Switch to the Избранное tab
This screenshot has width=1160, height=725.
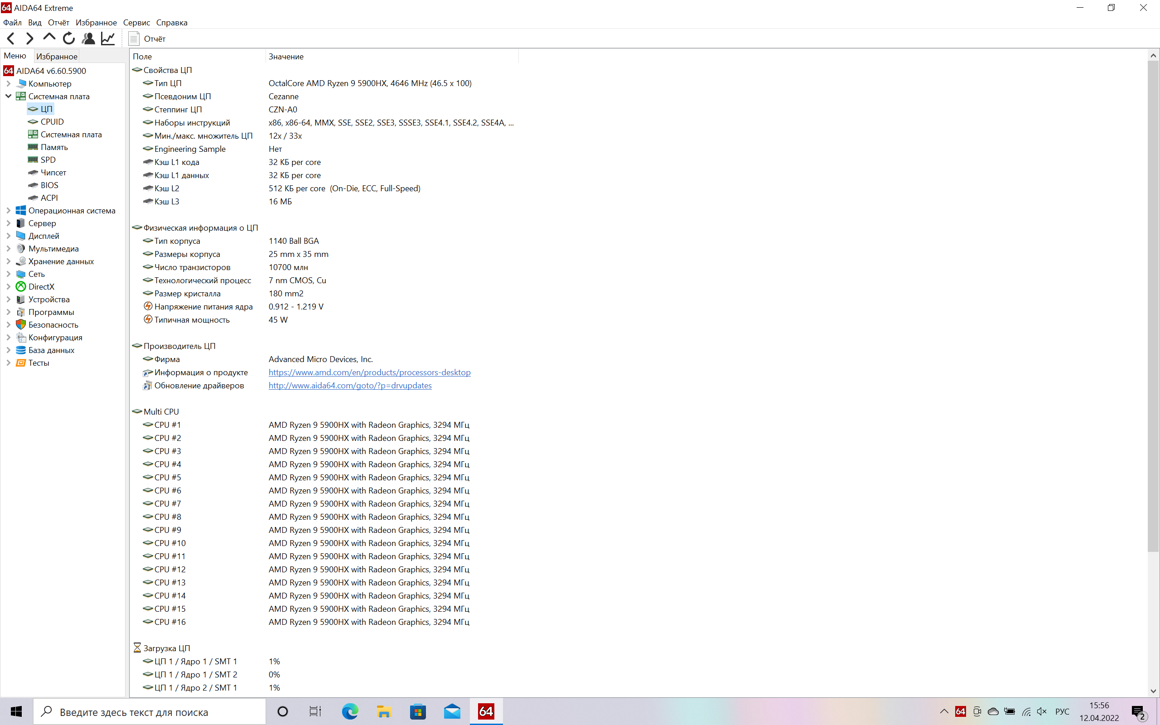click(57, 56)
